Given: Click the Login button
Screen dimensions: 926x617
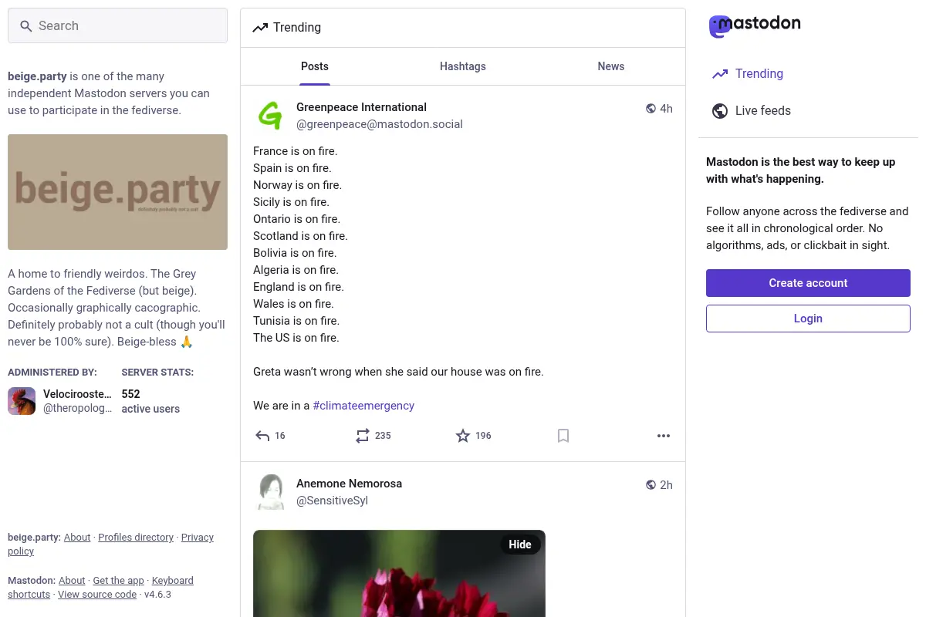Looking at the screenshot, I should click(808, 319).
